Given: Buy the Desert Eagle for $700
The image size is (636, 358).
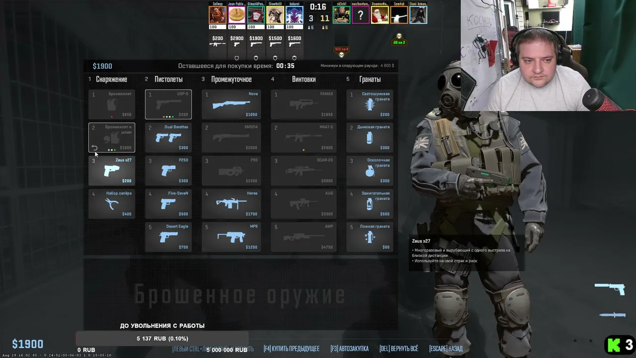Looking at the screenshot, I should coord(168,237).
